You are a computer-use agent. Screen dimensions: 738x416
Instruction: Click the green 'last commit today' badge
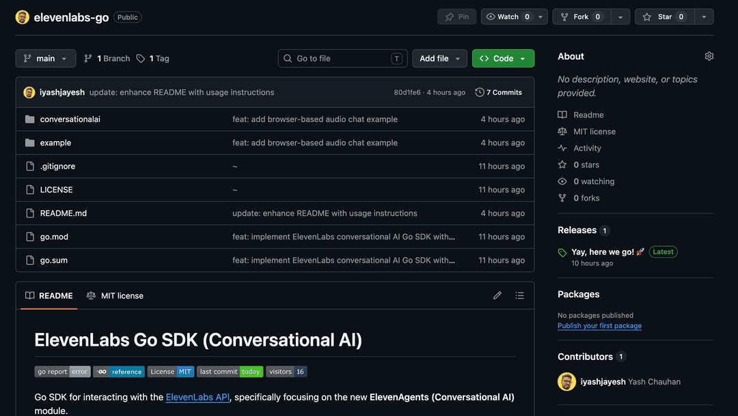pos(230,372)
